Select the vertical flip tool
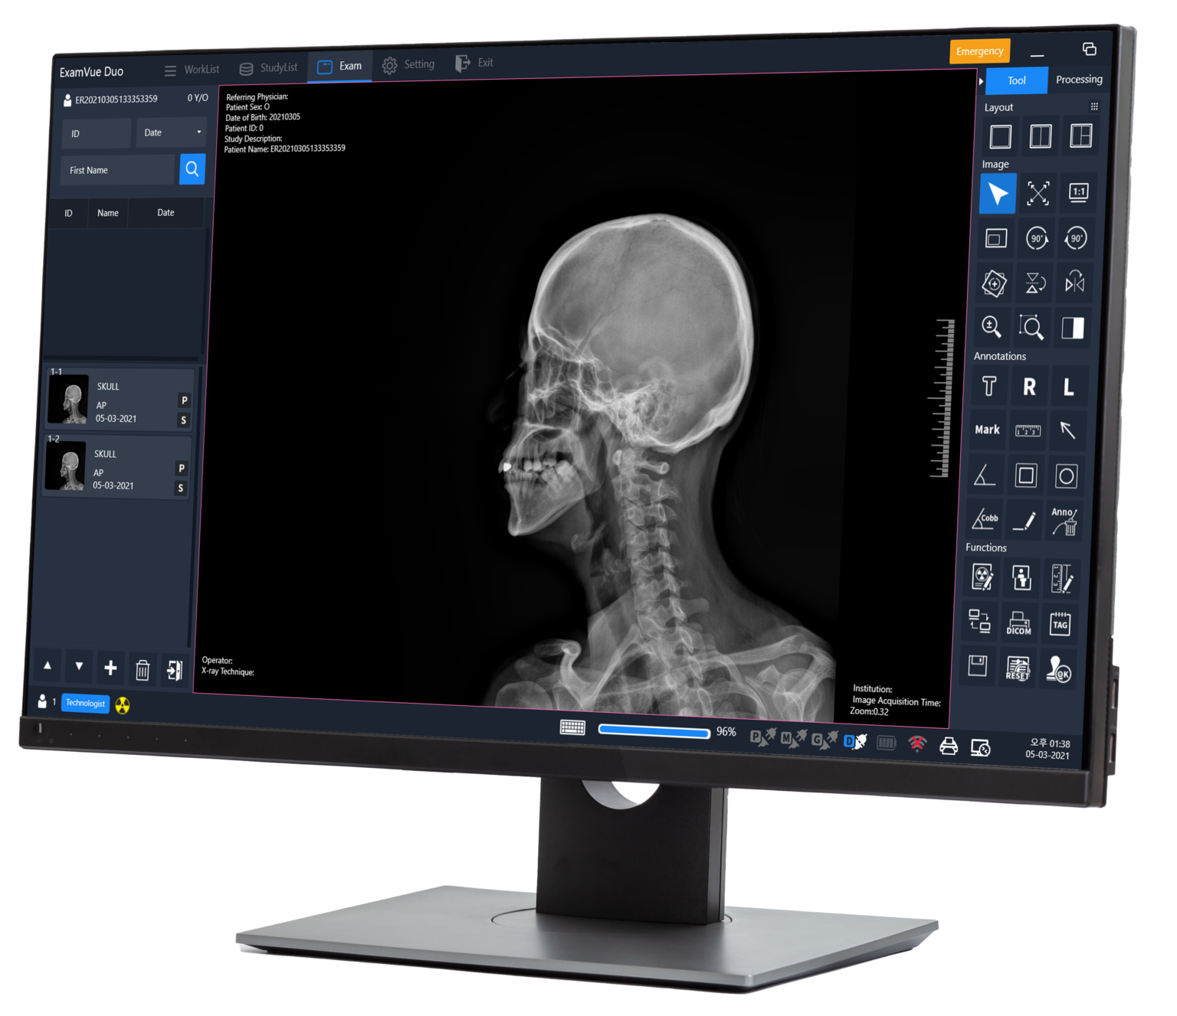Viewport: 1177px width, 1016px height. (x=1035, y=283)
